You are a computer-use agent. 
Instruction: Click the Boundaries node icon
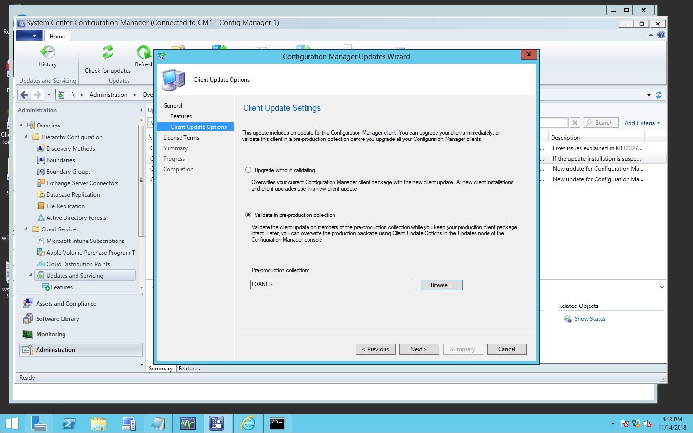click(41, 160)
